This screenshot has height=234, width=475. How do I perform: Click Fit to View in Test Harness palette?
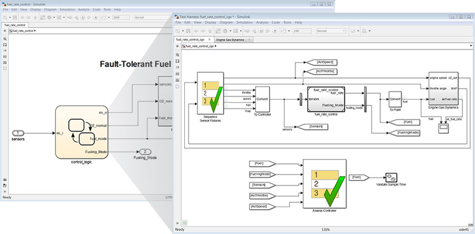click(x=177, y=61)
